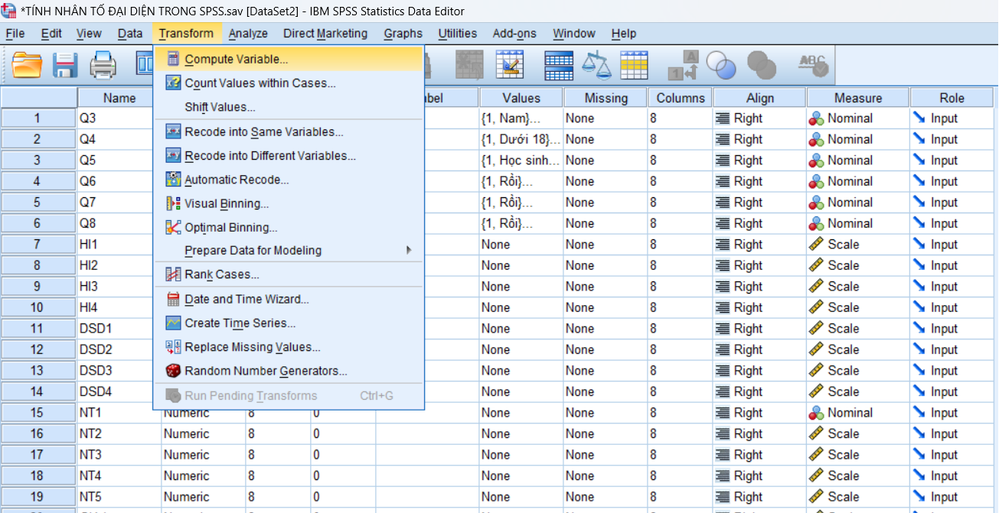Open the Analyze menu
The width and height of the screenshot is (999, 513).
click(x=248, y=34)
